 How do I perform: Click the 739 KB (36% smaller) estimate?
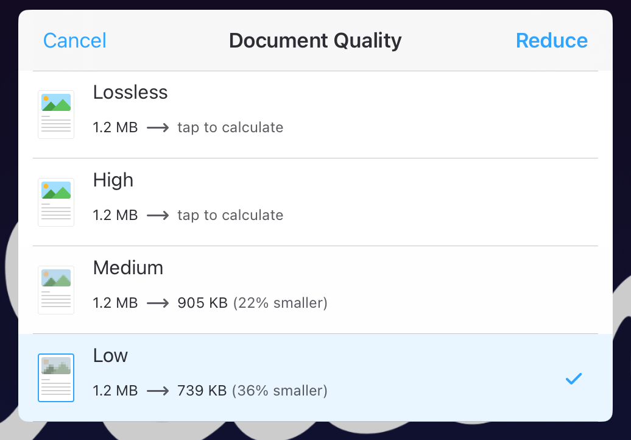pyautogui.click(x=252, y=391)
